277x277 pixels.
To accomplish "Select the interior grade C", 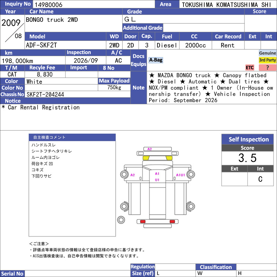I will [x=260, y=179].
